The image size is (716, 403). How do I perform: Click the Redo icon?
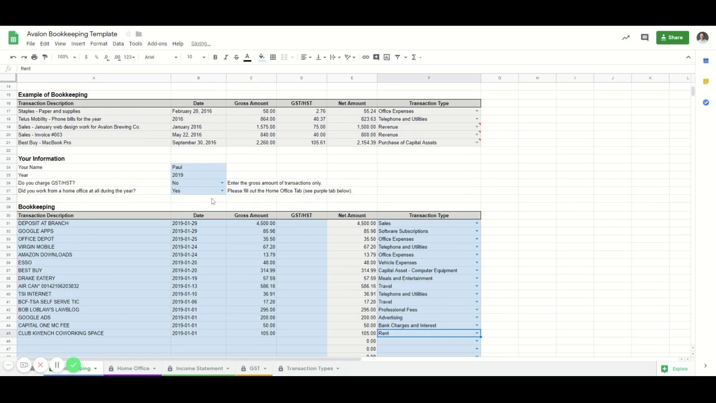point(24,57)
